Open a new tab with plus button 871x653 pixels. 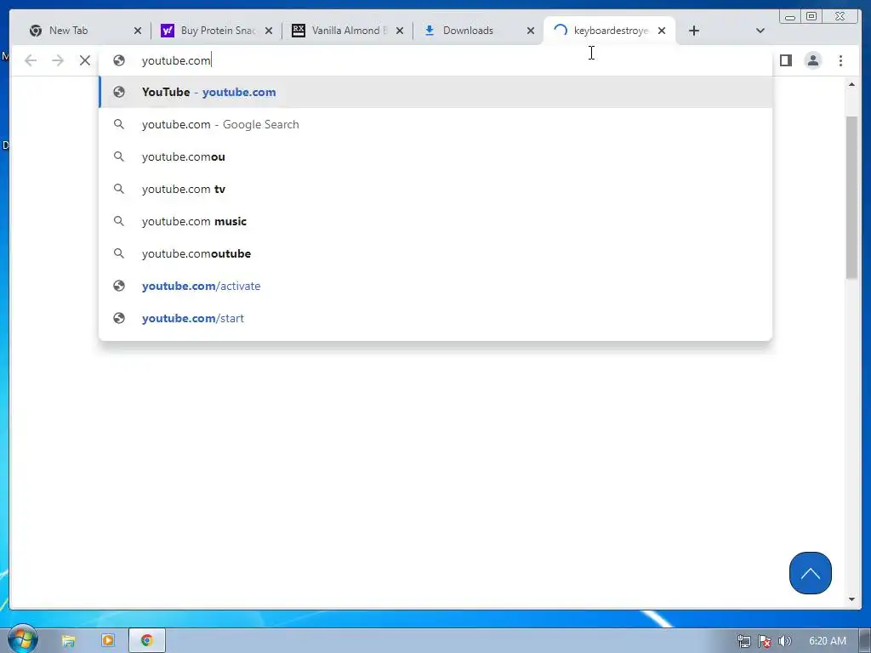tap(694, 31)
